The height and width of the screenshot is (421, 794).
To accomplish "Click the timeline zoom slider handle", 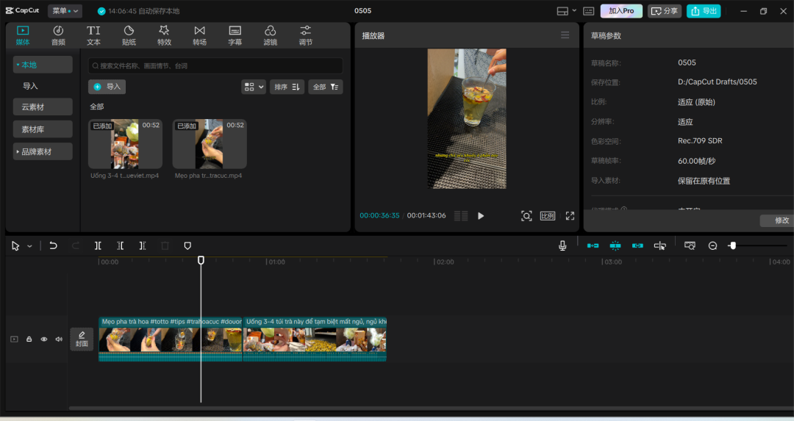I will click(732, 245).
